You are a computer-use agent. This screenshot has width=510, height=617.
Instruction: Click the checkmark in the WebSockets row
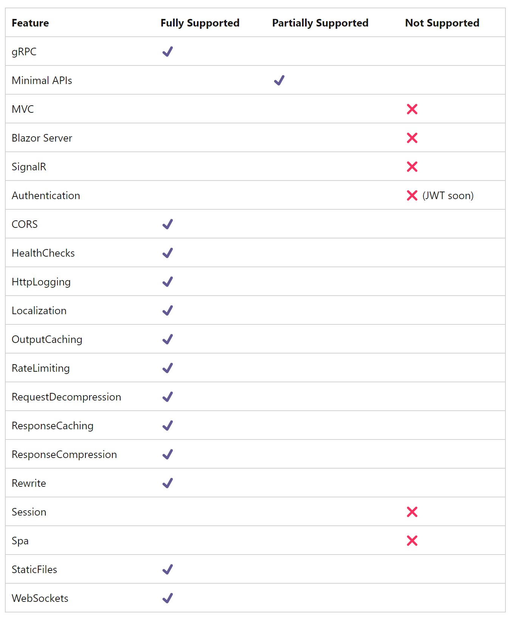click(167, 598)
